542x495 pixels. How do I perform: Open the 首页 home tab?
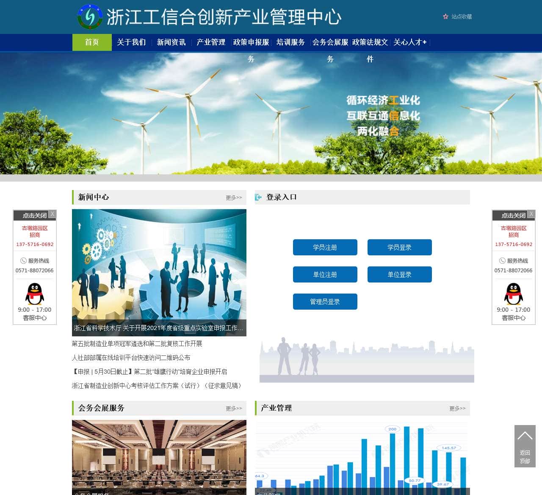tap(92, 42)
